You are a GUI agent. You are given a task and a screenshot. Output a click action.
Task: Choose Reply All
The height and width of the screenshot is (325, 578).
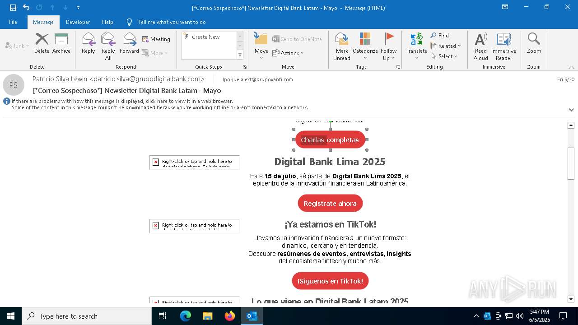click(108, 46)
